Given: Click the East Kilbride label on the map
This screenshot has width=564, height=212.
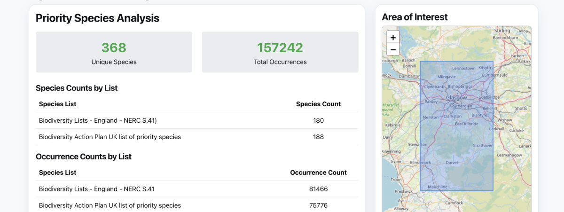Looking at the screenshot, I should (467, 124).
